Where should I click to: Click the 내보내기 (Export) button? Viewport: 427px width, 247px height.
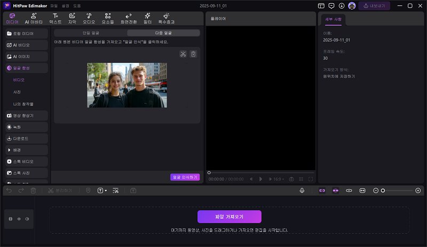point(374,6)
